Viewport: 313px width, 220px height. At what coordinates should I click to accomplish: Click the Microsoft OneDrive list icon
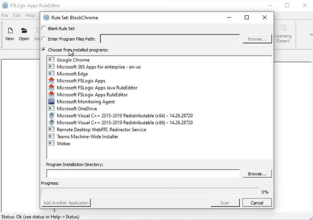coord(51,108)
